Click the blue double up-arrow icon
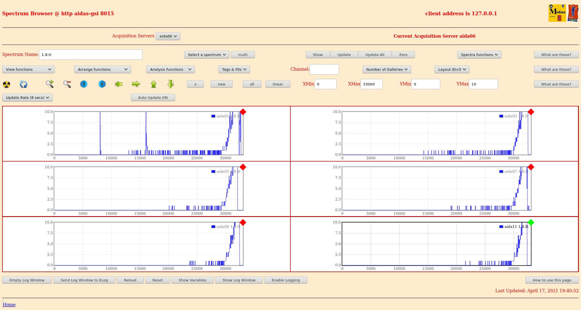 pyautogui.click(x=102, y=84)
